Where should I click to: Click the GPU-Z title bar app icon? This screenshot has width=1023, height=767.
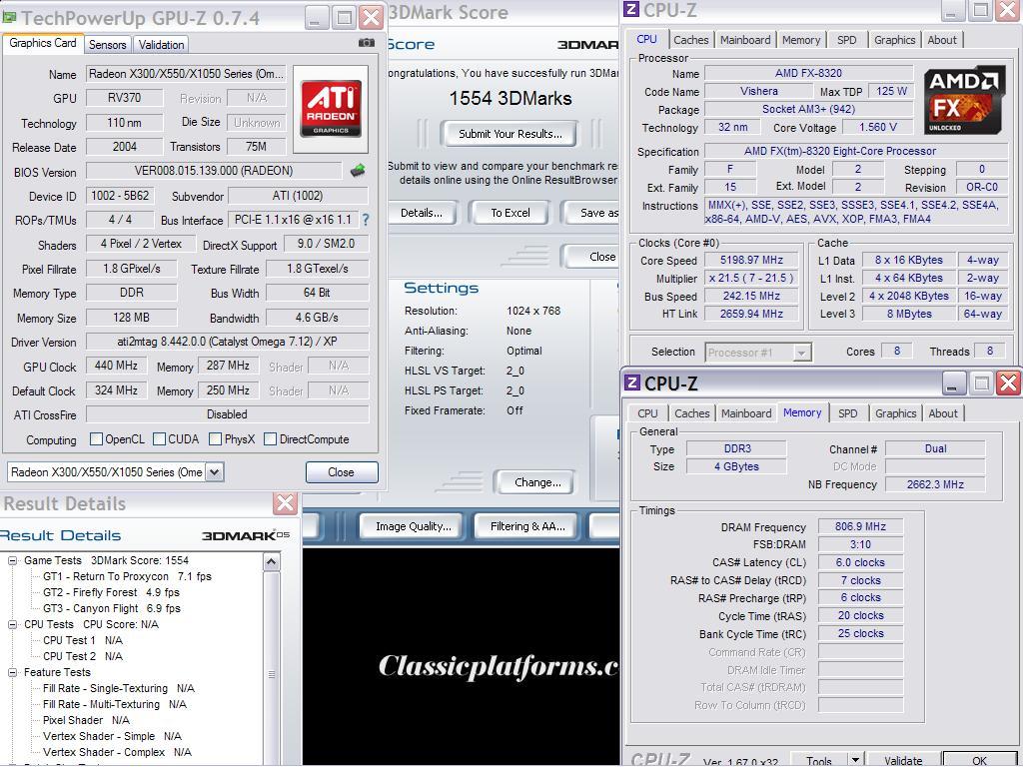coord(10,18)
